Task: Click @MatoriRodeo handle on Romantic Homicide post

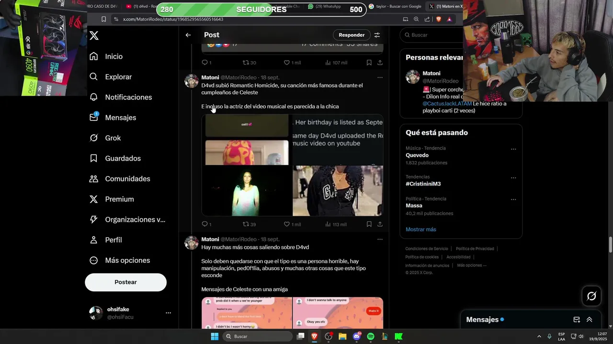Action: coord(238,77)
